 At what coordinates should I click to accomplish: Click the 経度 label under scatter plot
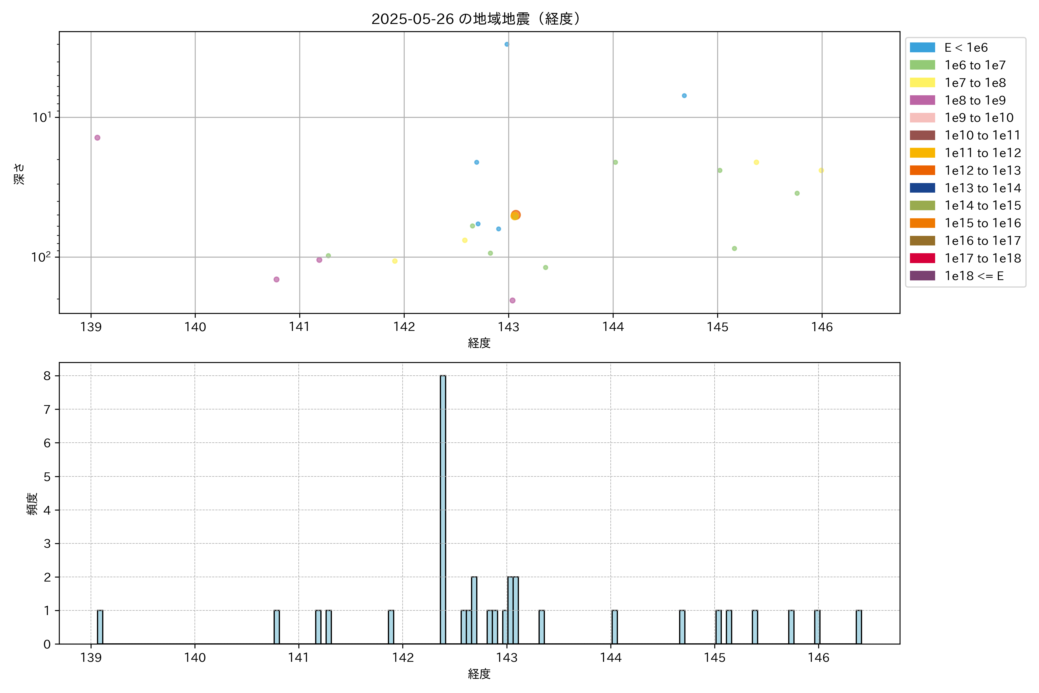coord(479,343)
